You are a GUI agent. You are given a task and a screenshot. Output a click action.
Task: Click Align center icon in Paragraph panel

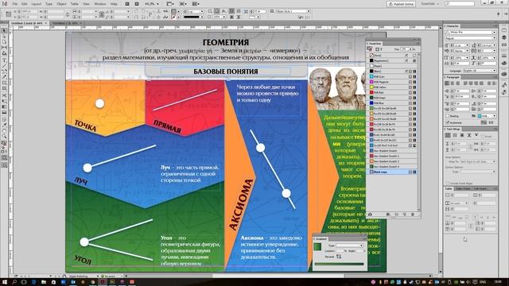point(452,83)
